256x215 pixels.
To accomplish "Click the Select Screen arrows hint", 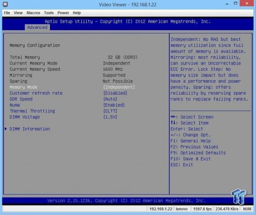I will pyautogui.click(x=192, y=117).
